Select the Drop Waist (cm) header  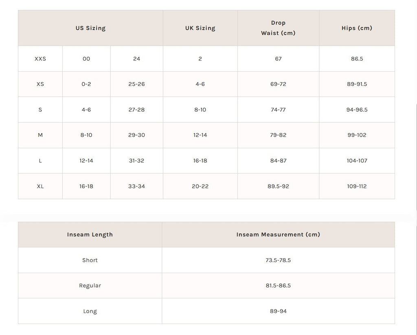[278, 28]
